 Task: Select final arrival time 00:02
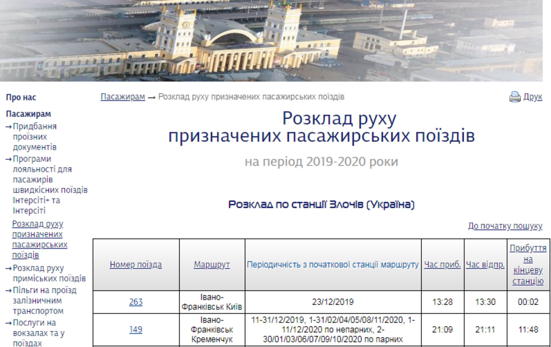tap(528, 302)
